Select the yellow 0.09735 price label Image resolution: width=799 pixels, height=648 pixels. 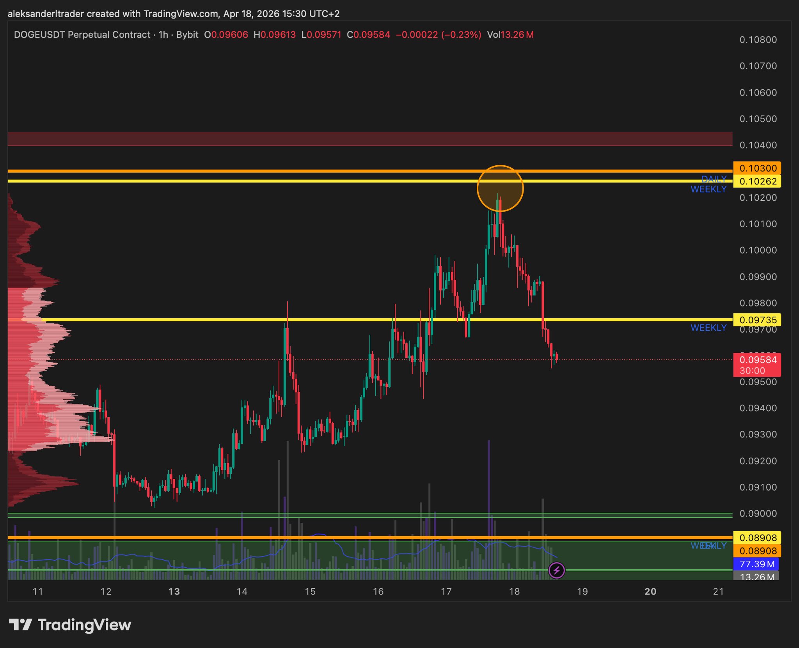coord(757,320)
